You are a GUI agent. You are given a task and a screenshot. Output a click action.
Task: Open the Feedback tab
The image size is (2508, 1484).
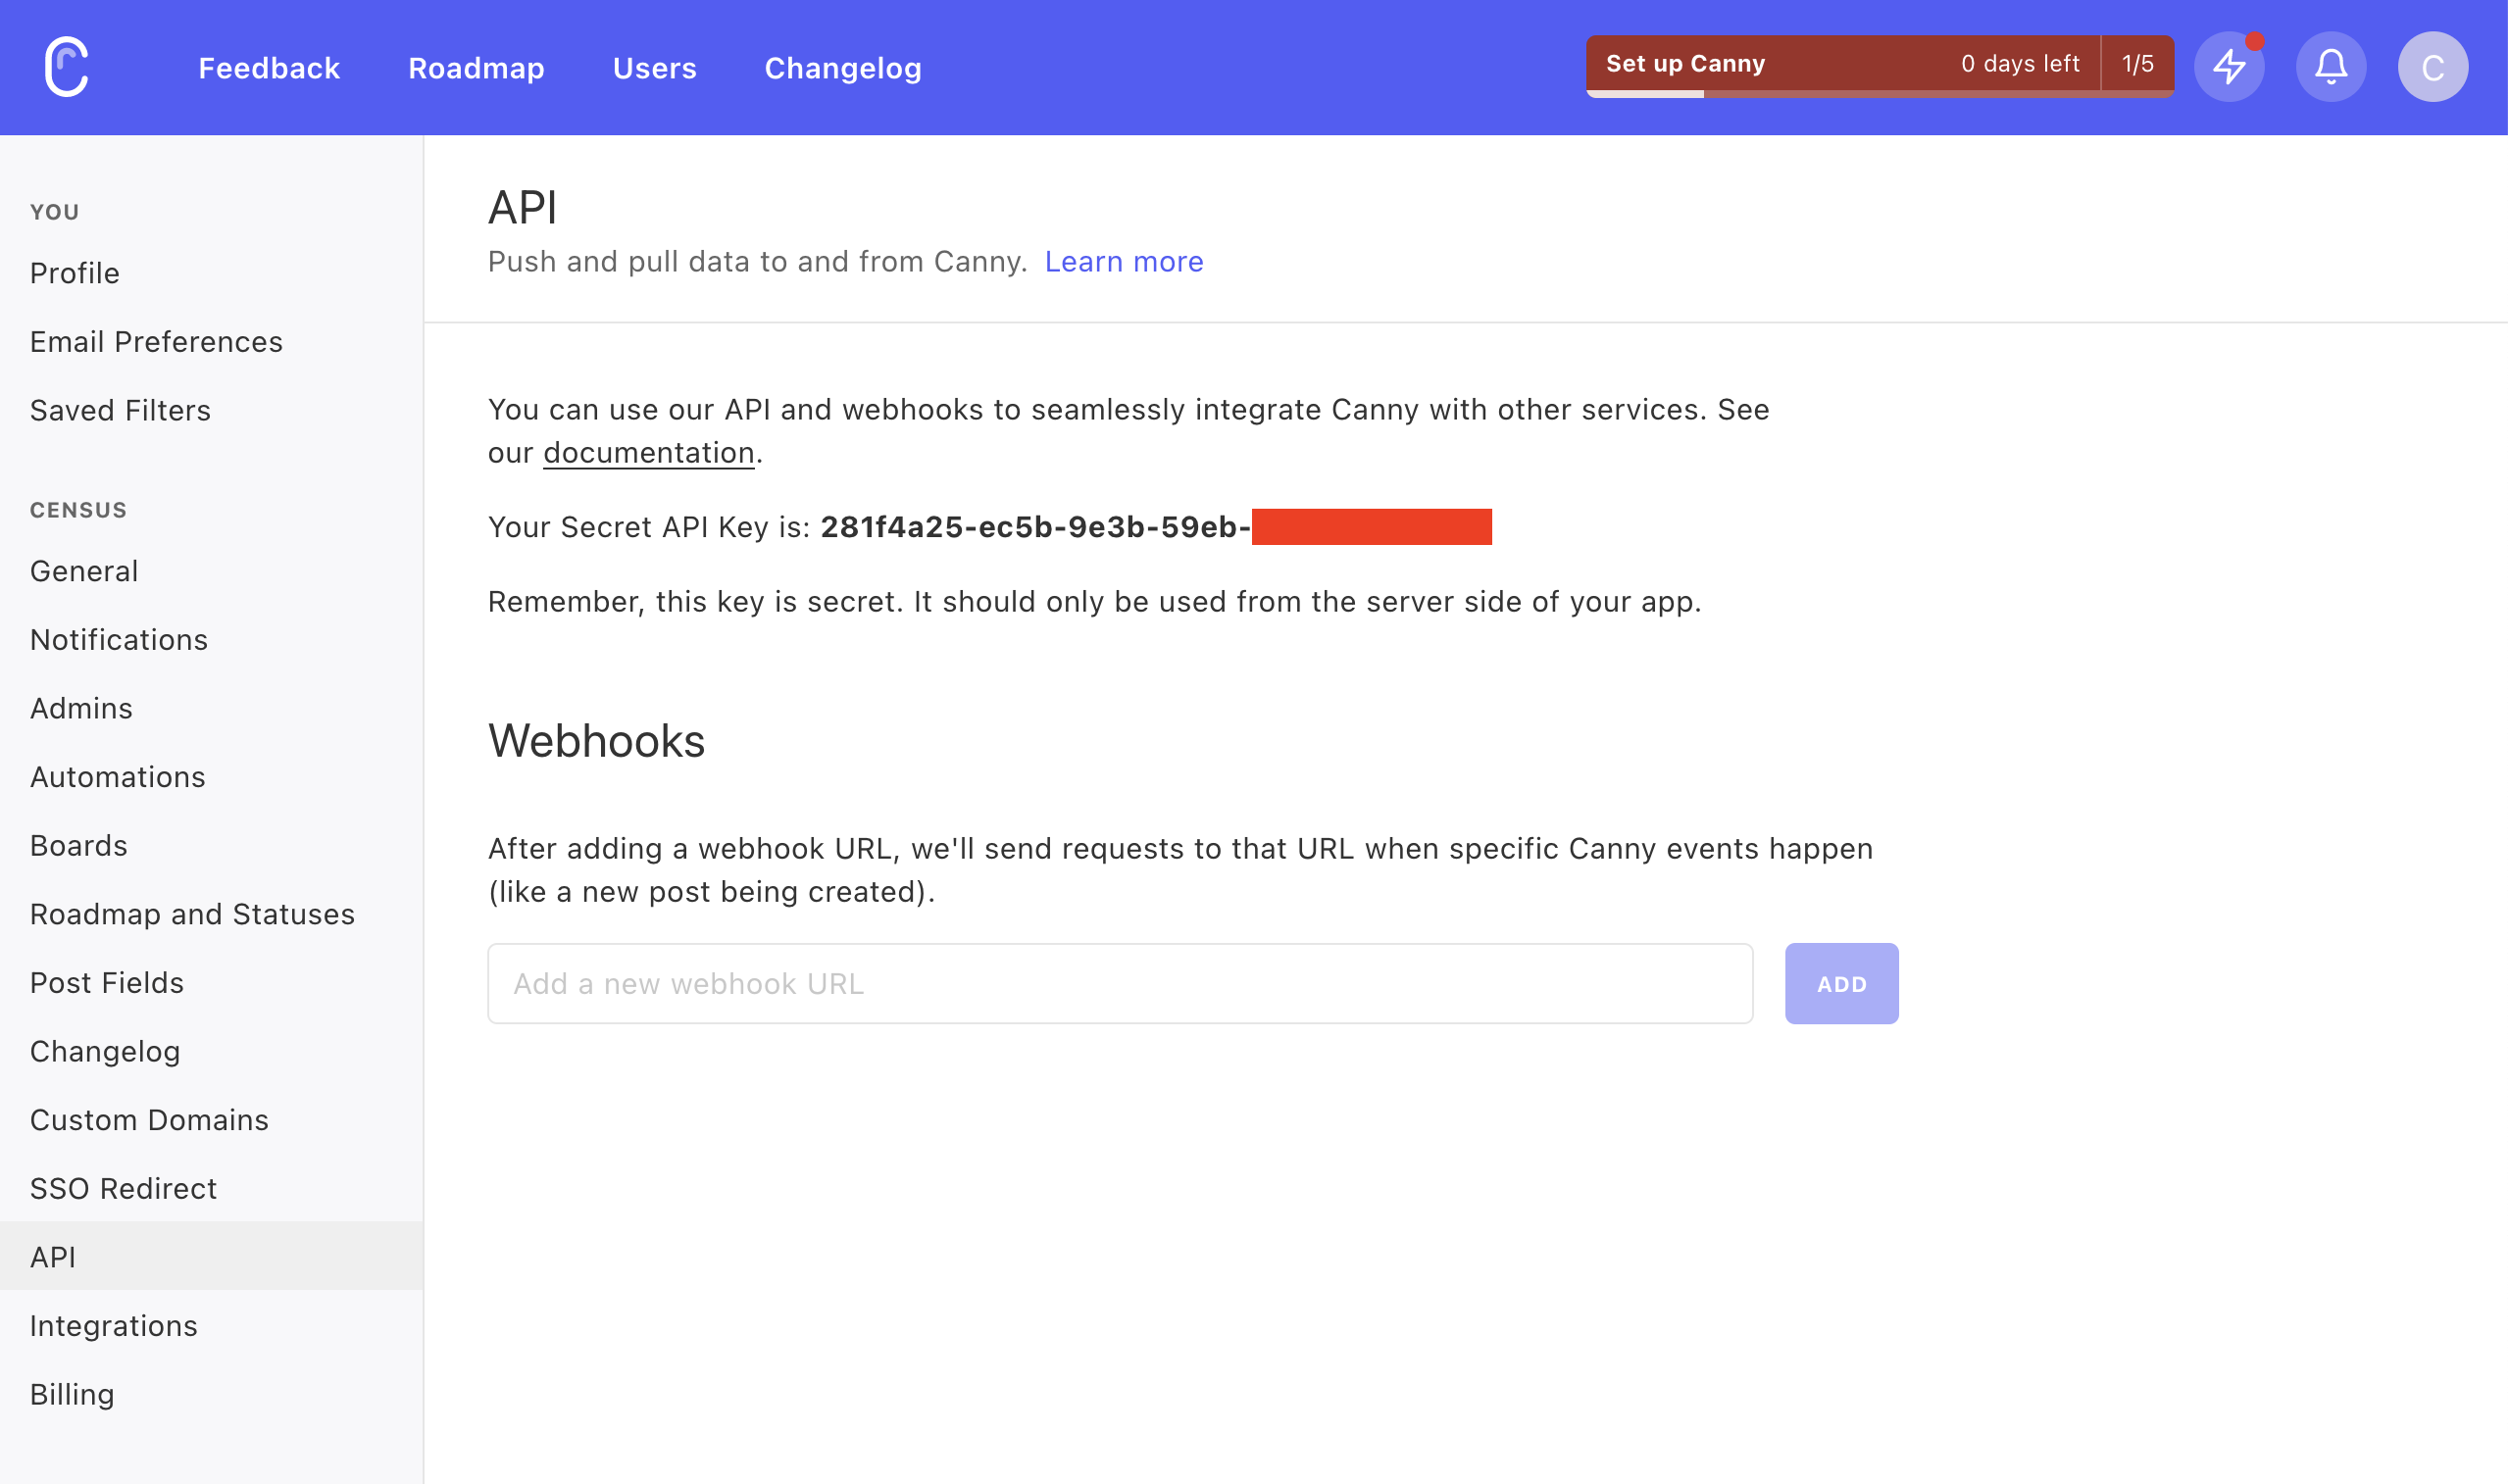click(x=269, y=68)
